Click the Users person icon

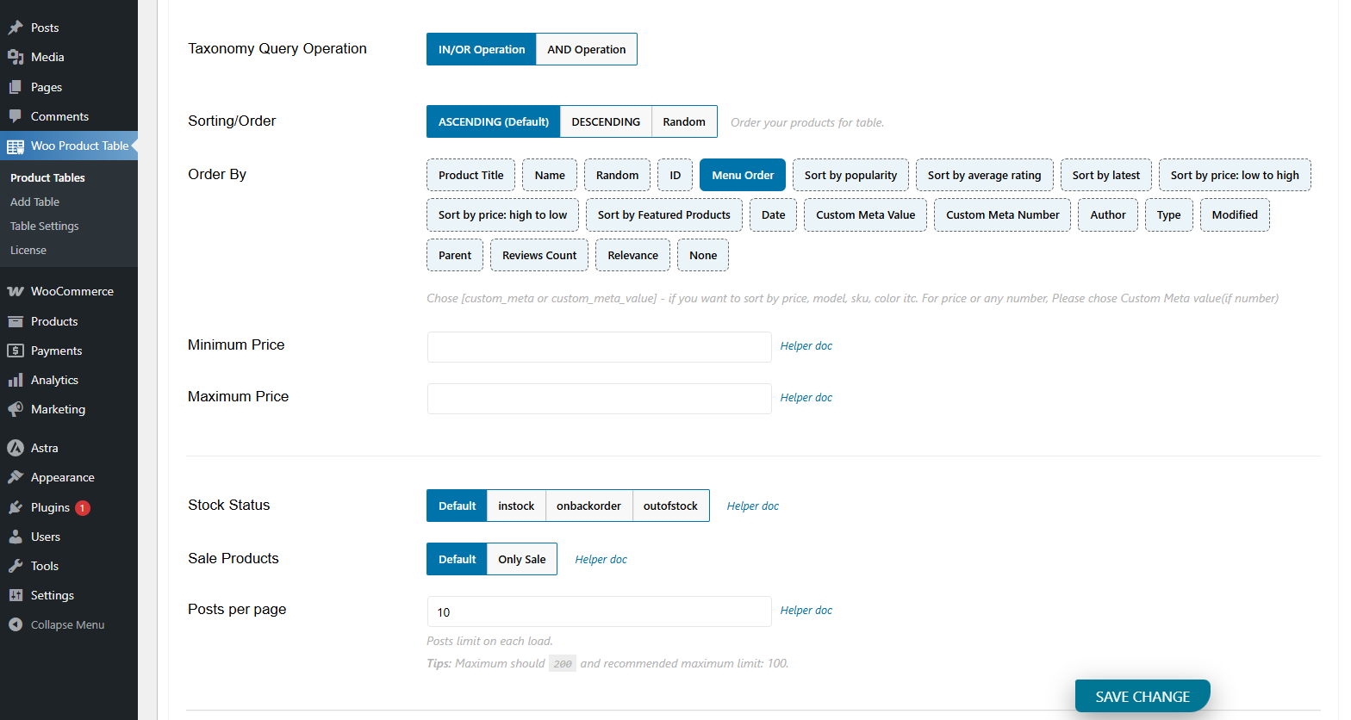(x=16, y=537)
